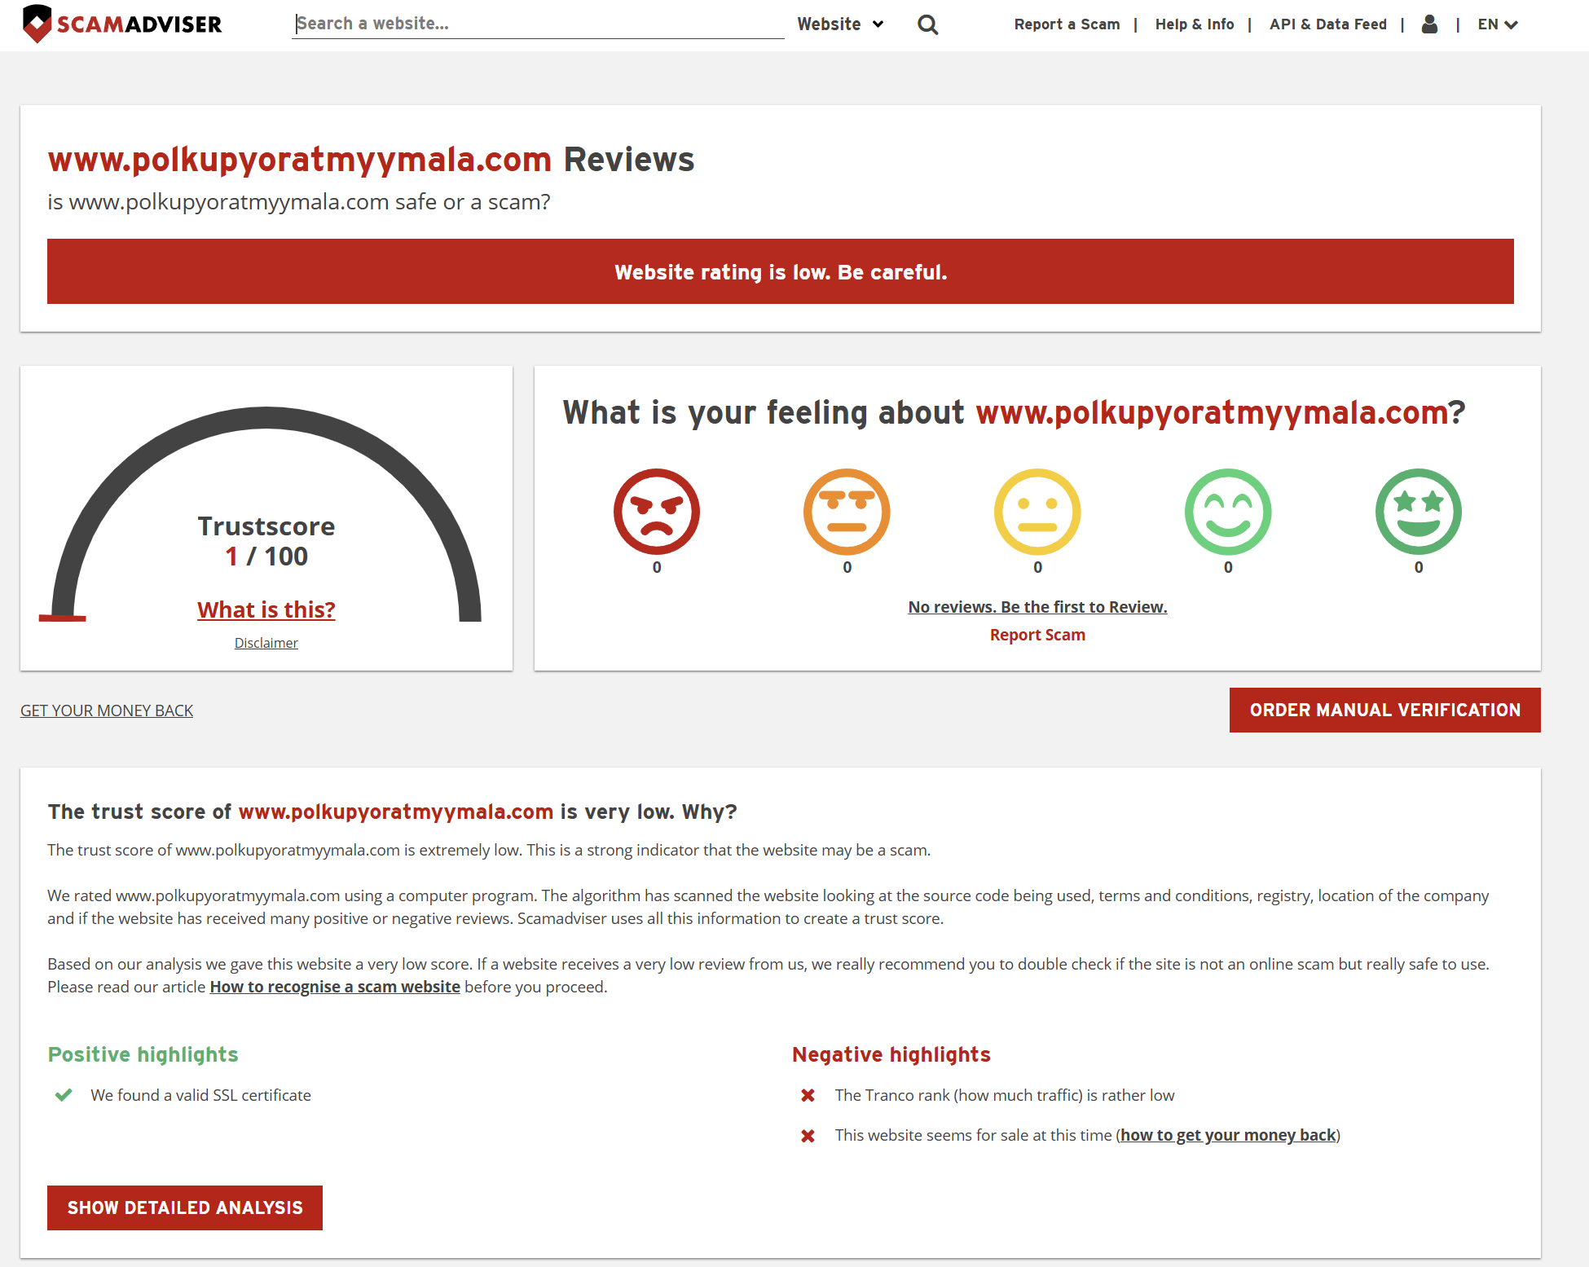Open How to recognise a scam website article
This screenshot has height=1267, width=1589.
335,987
